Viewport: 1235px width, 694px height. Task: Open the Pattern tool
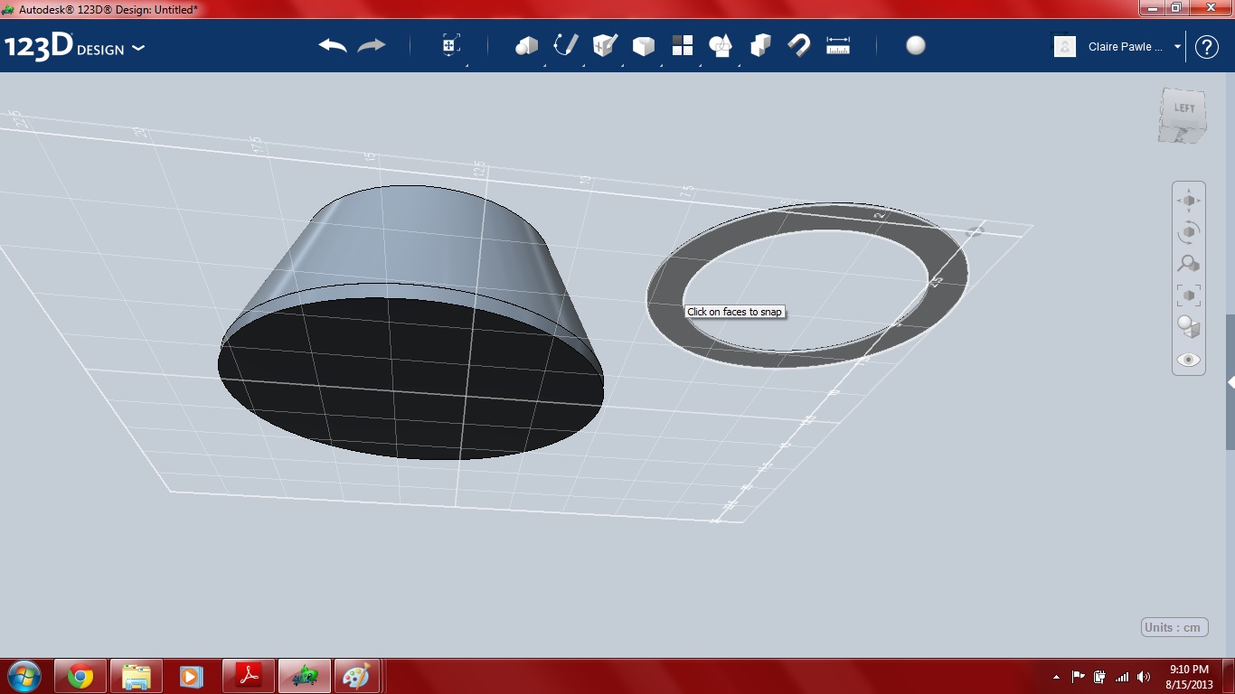(683, 46)
